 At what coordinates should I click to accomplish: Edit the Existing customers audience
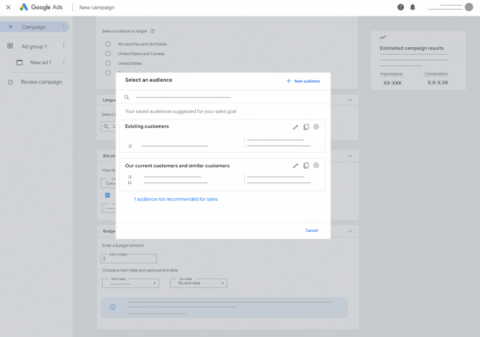pos(296,127)
